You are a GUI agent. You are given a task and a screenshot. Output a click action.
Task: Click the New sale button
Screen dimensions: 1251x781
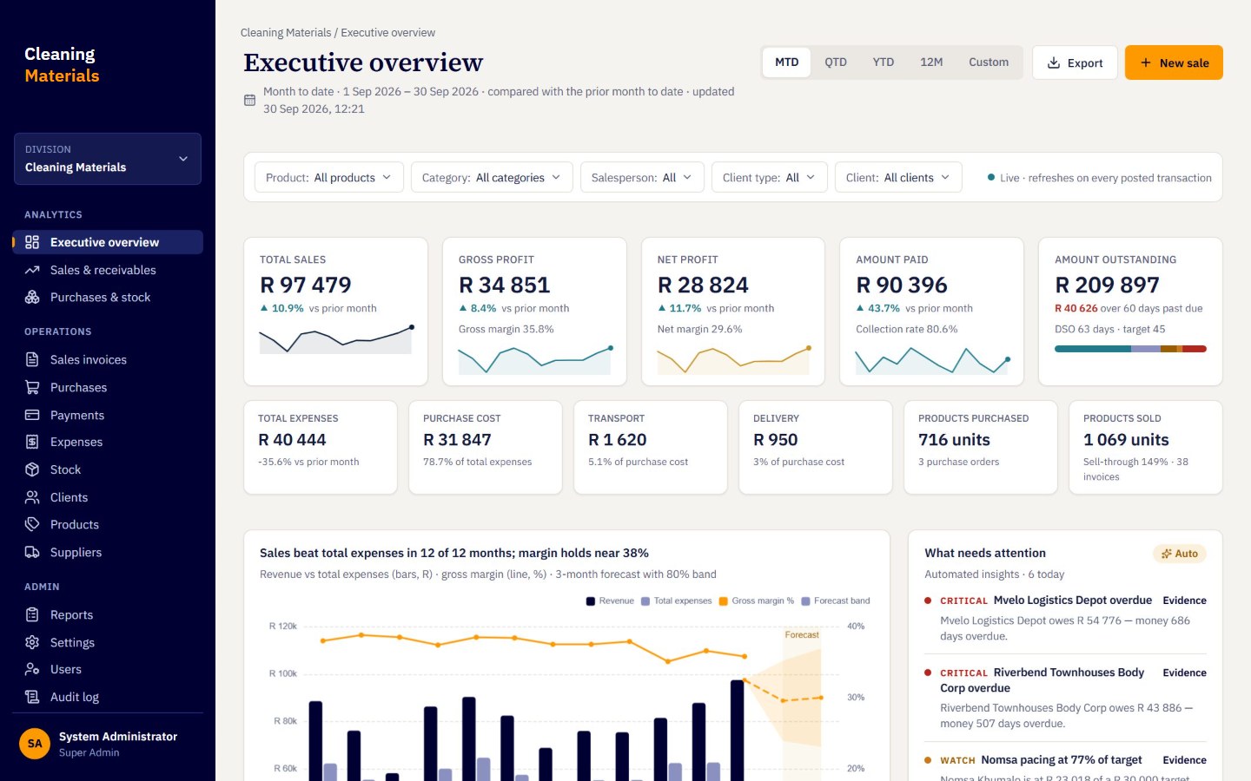point(1174,62)
